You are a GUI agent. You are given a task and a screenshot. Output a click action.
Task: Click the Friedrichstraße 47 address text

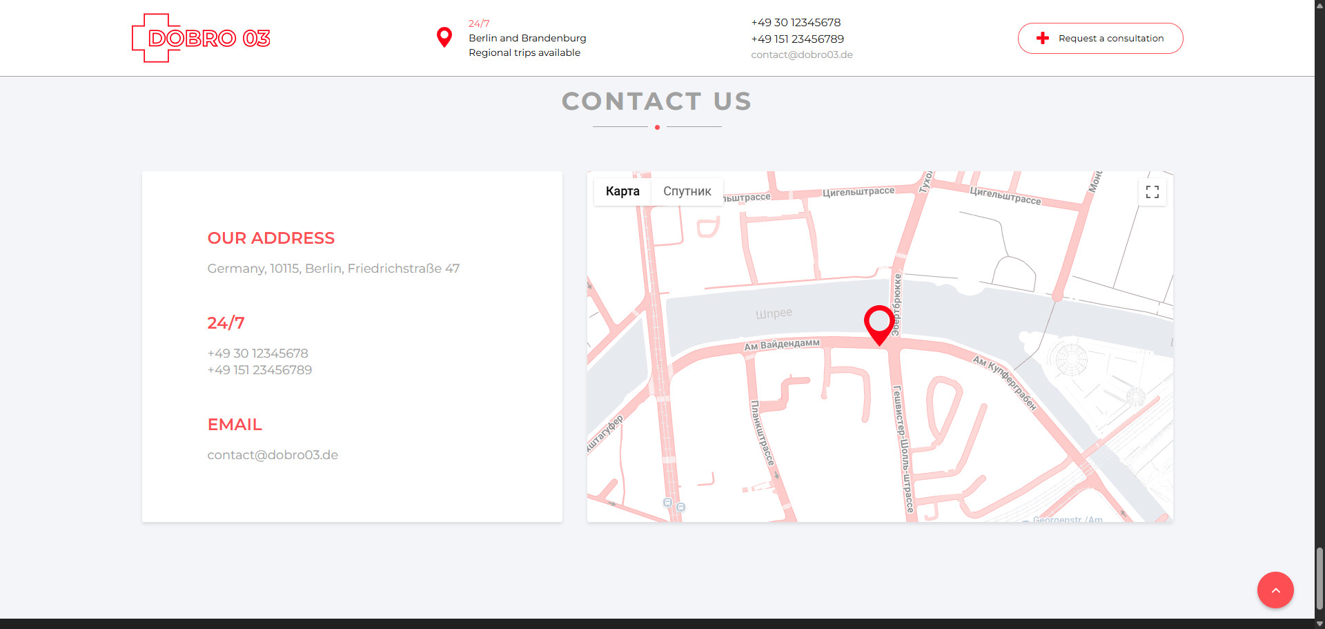coord(333,269)
